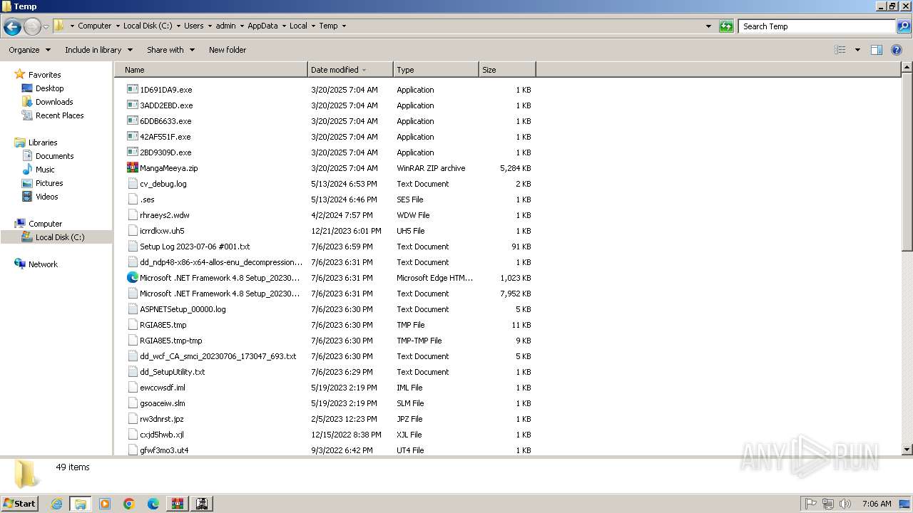Screen dimensions: 913x513
Task: Click the scroll down arrow of file list
Action: [x=907, y=450]
